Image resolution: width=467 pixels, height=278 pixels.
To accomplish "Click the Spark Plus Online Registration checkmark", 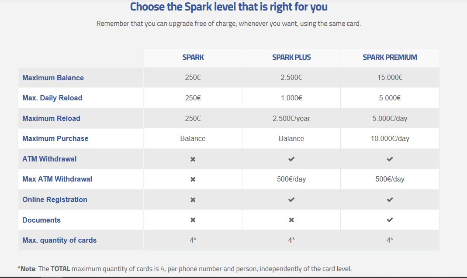I will click(x=291, y=199).
